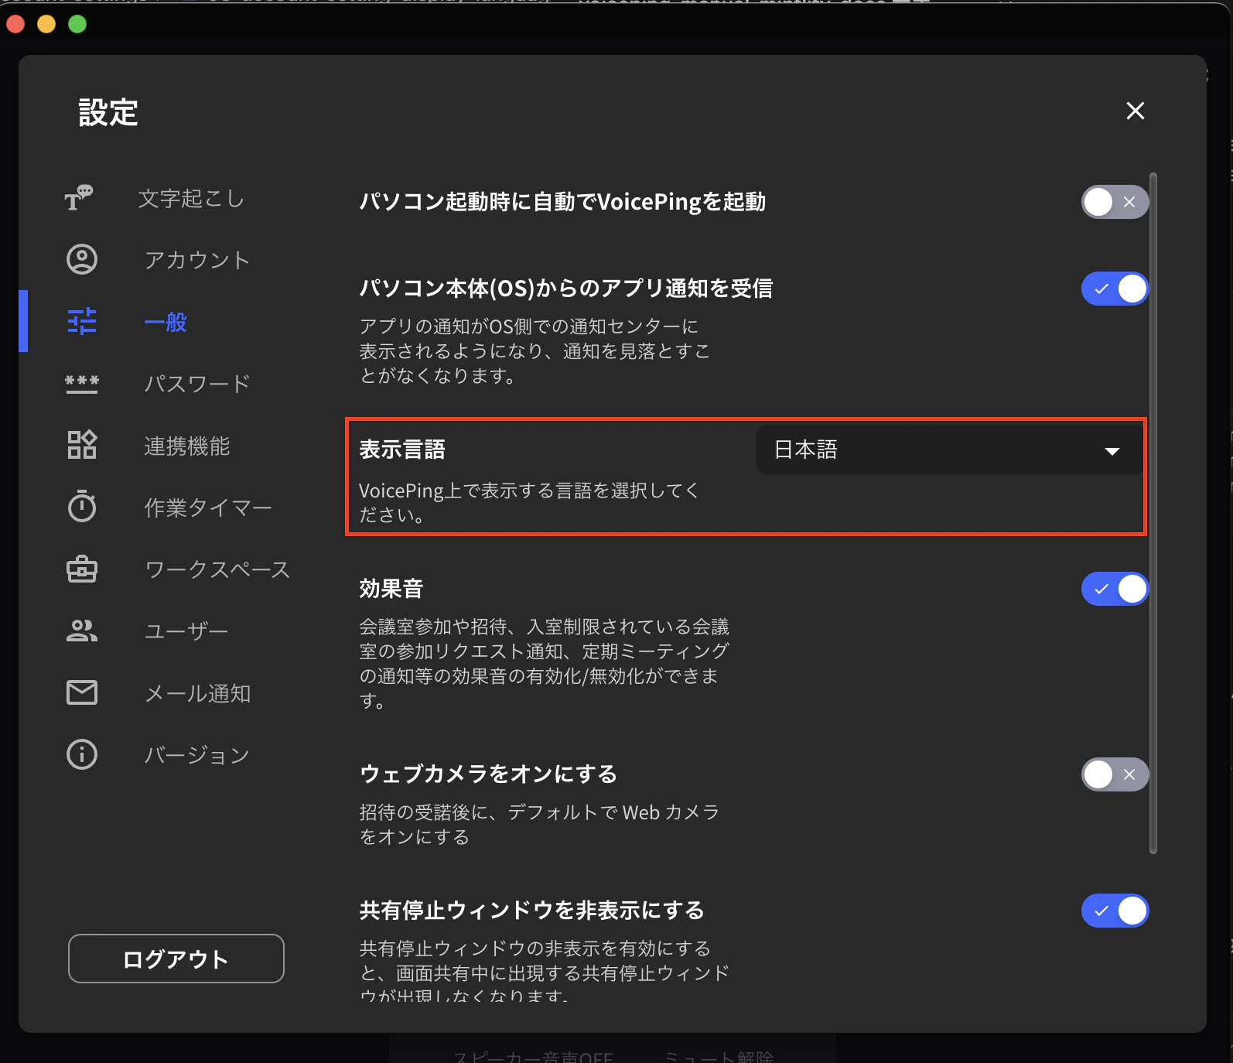The width and height of the screenshot is (1233, 1063).
Task: Open the バージョン tab
Action: [196, 755]
